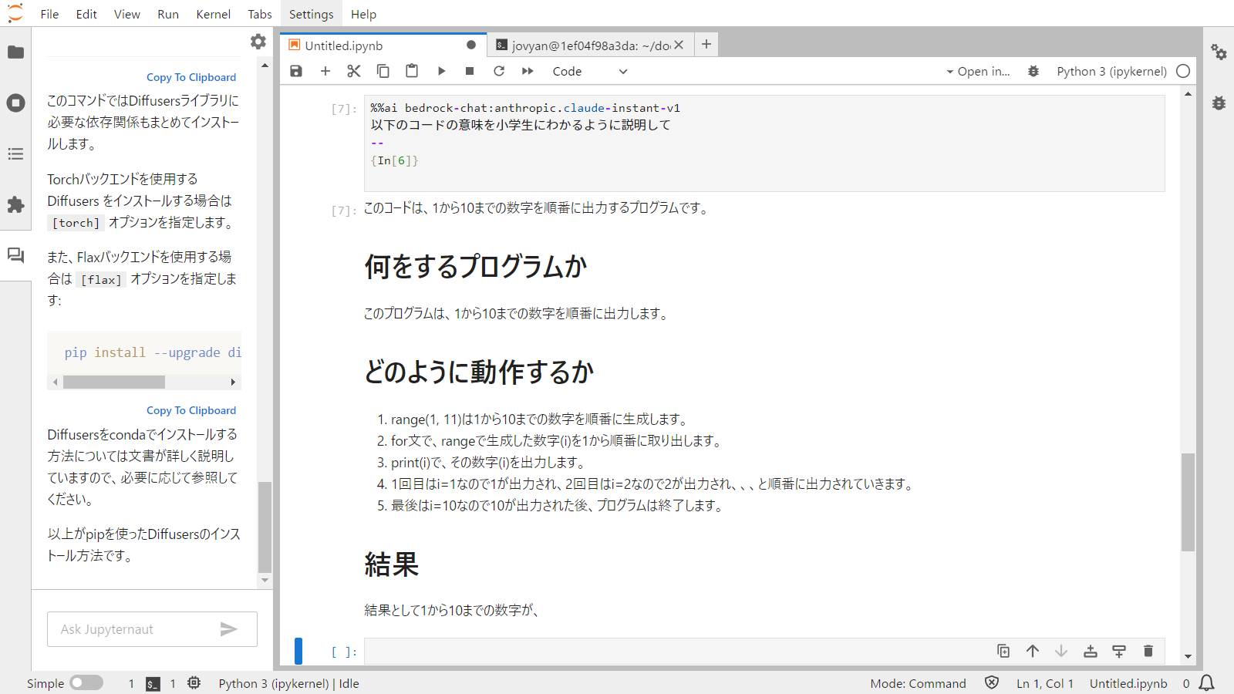Screen dimensions: 1234x694
Task: Open the file browser folder icon
Action: [15, 52]
